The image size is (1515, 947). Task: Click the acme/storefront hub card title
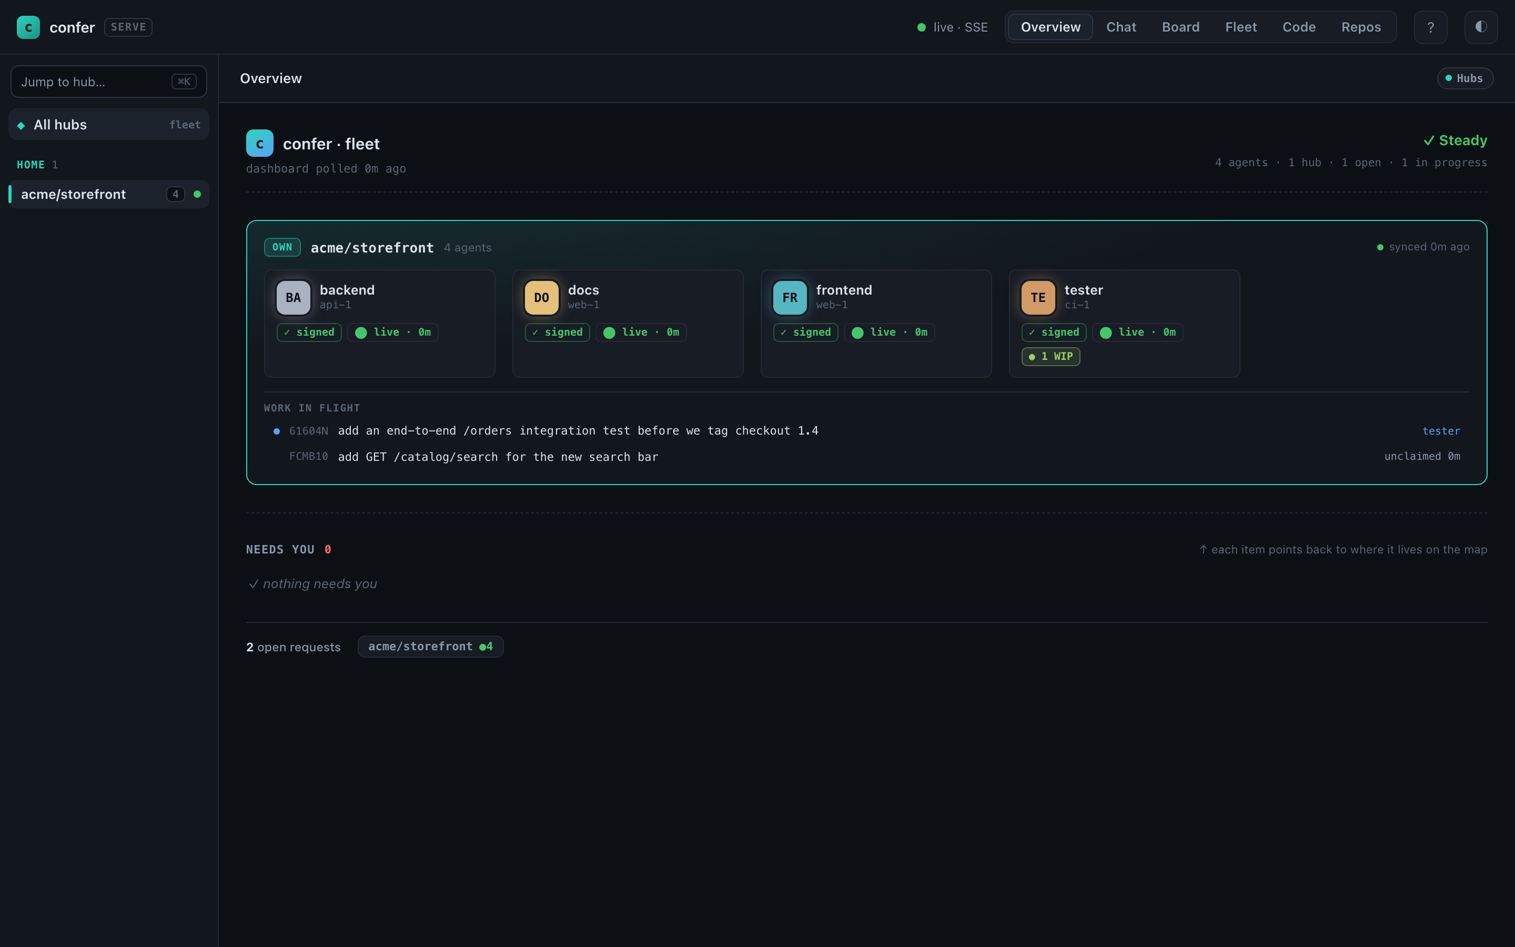(372, 247)
